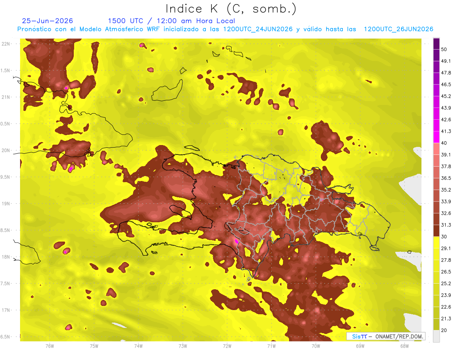Click the colorbar value "21.3"
The width and height of the screenshot is (454, 351).
click(446, 319)
